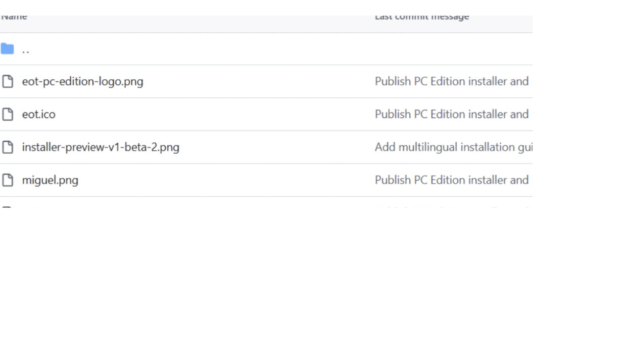The width and height of the screenshot is (624, 347).
Task: Click the blue parent folder icon
Action: coord(7,49)
